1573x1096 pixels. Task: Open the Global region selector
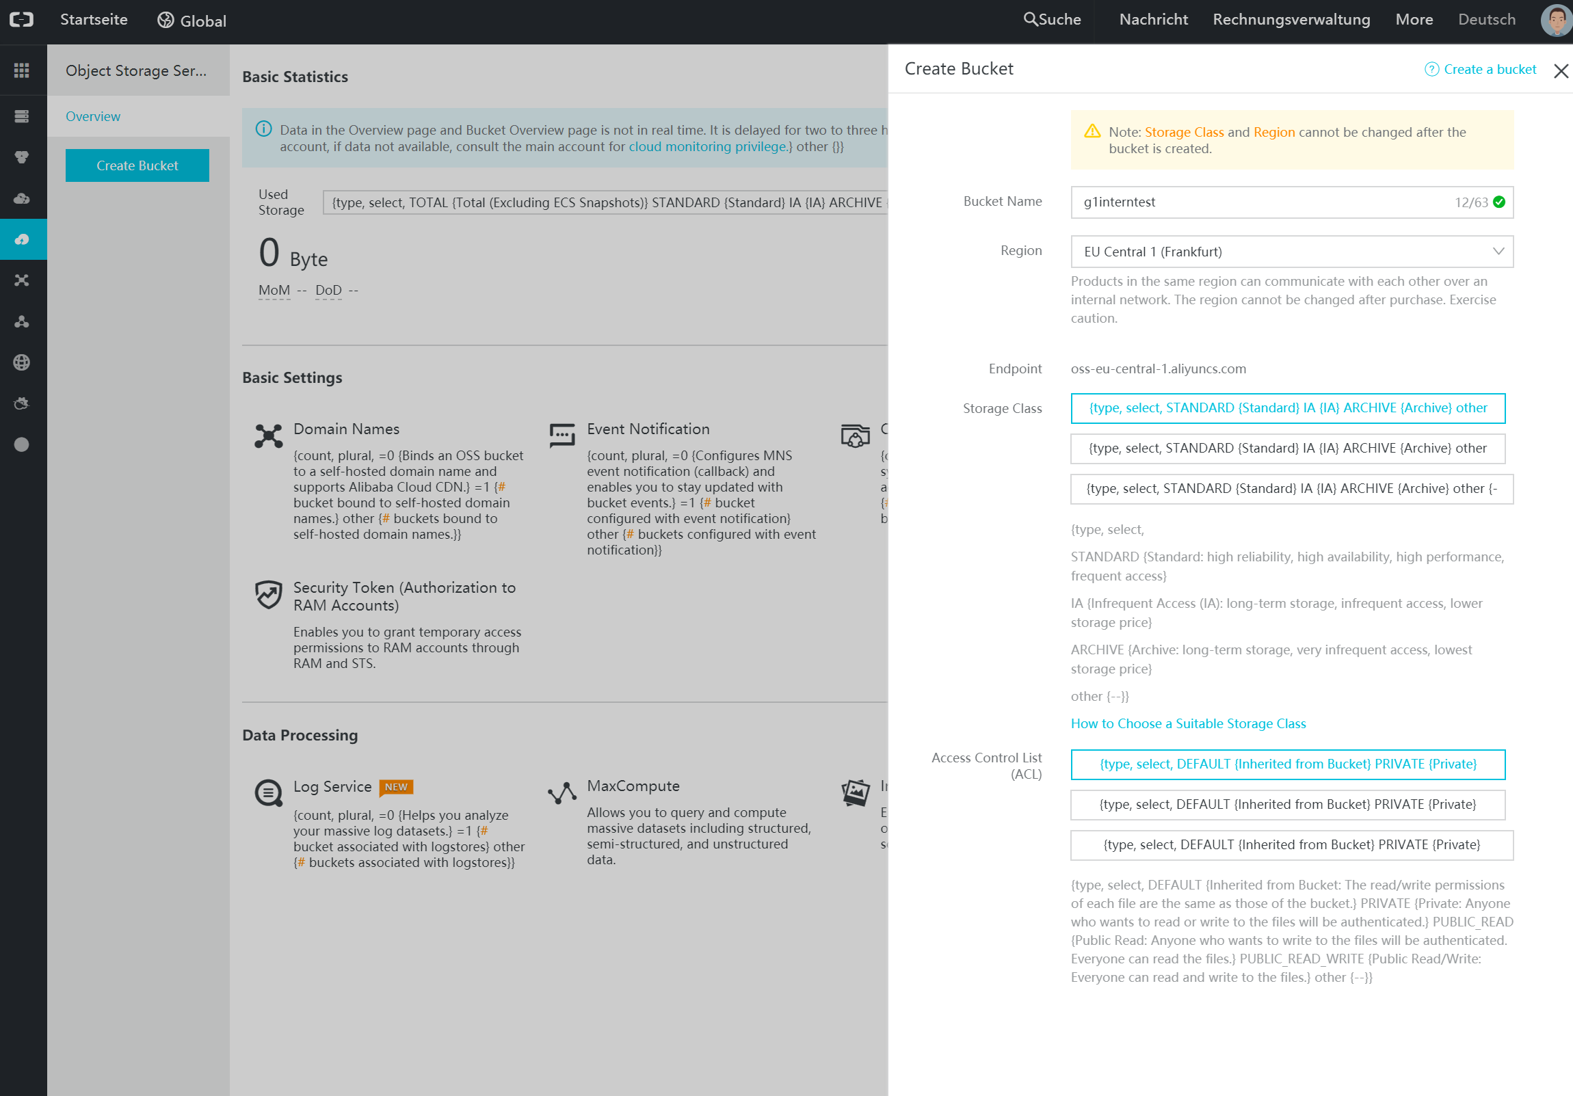[x=191, y=21]
